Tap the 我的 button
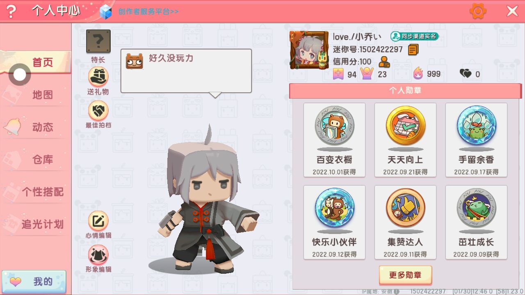This screenshot has width=525, height=295. click(34, 282)
